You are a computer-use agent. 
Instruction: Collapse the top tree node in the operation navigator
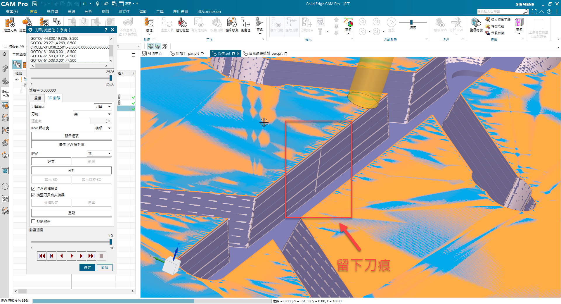pyautogui.click(x=17, y=79)
